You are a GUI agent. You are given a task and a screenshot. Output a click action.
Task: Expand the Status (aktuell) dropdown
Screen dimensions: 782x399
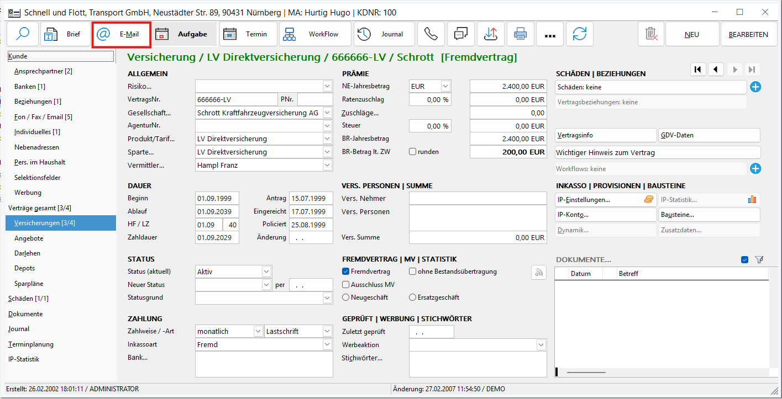point(266,272)
